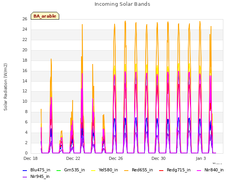The image size is (246, 184).
Task: Click the Dec 30 x-axis label
Action: (x=158, y=158)
